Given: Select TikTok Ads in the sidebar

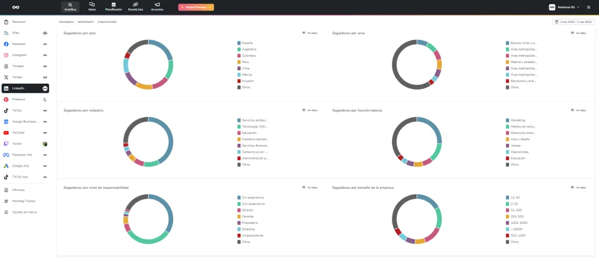Looking at the screenshot, I should click(20, 177).
